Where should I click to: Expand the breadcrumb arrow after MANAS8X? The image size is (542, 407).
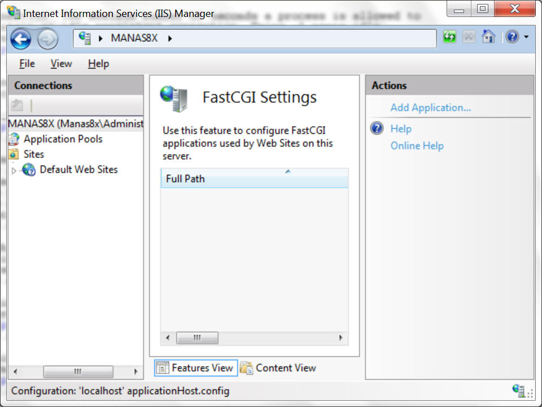coord(170,38)
